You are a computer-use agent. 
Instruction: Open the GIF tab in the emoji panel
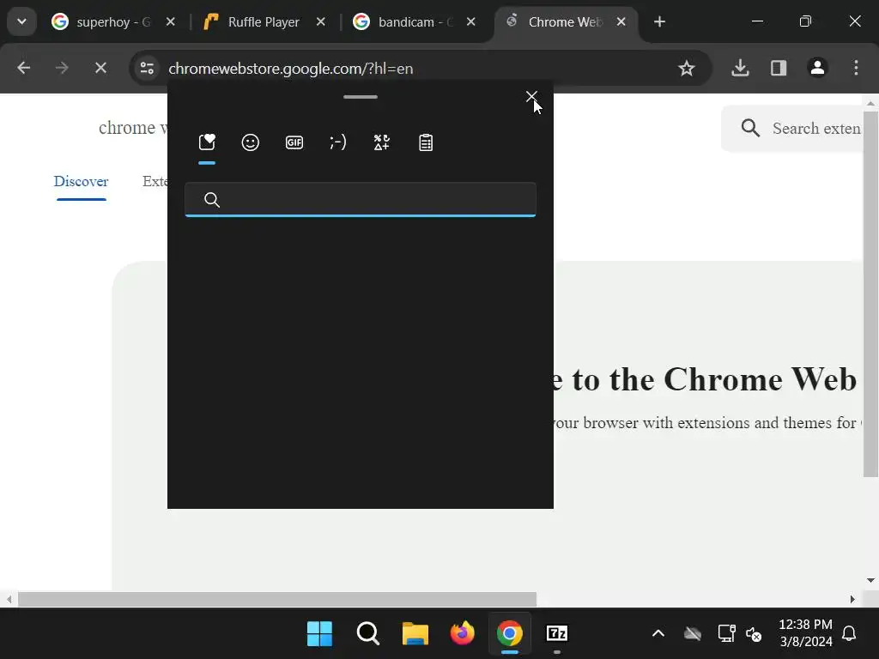pyautogui.click(x=294, y=142)
